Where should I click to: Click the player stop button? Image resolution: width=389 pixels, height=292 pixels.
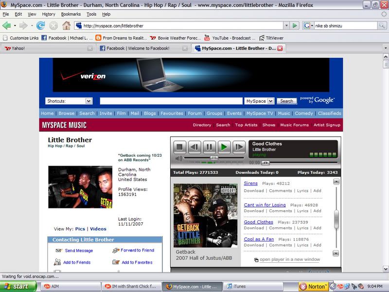click(x=179, y=147)
